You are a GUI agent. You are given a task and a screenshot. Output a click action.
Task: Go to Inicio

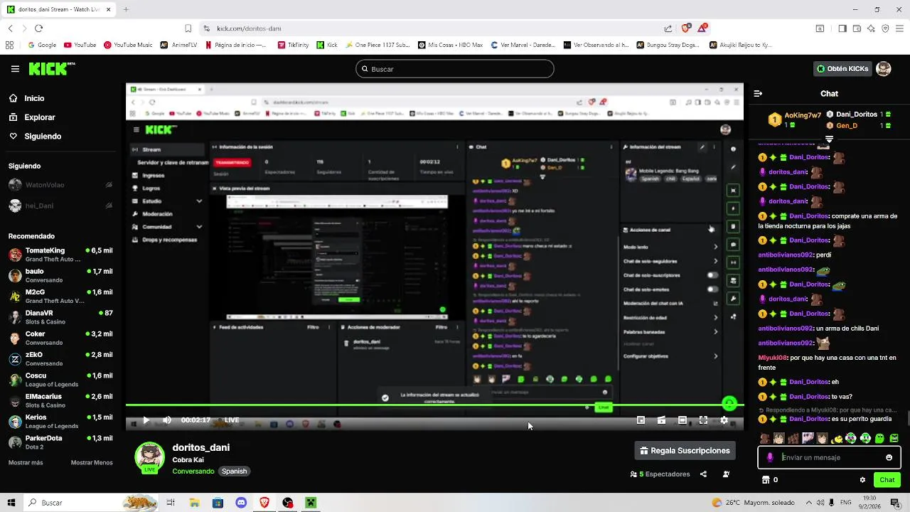(x=26, y=99)
